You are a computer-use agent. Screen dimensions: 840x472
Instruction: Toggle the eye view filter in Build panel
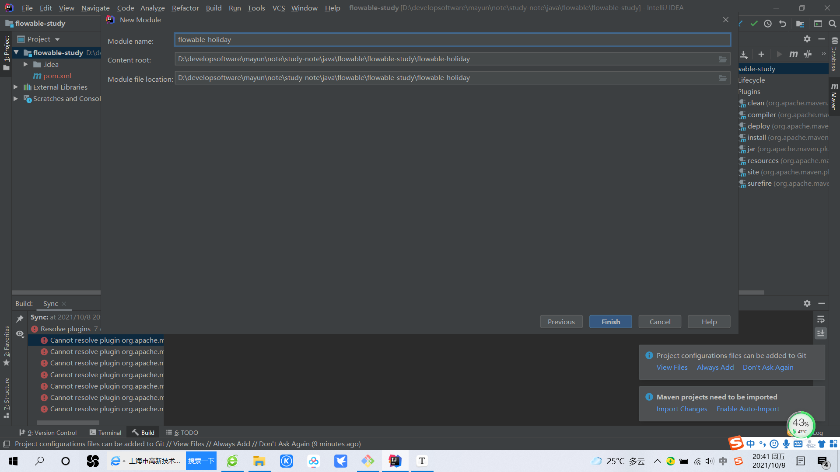[20, 334]
